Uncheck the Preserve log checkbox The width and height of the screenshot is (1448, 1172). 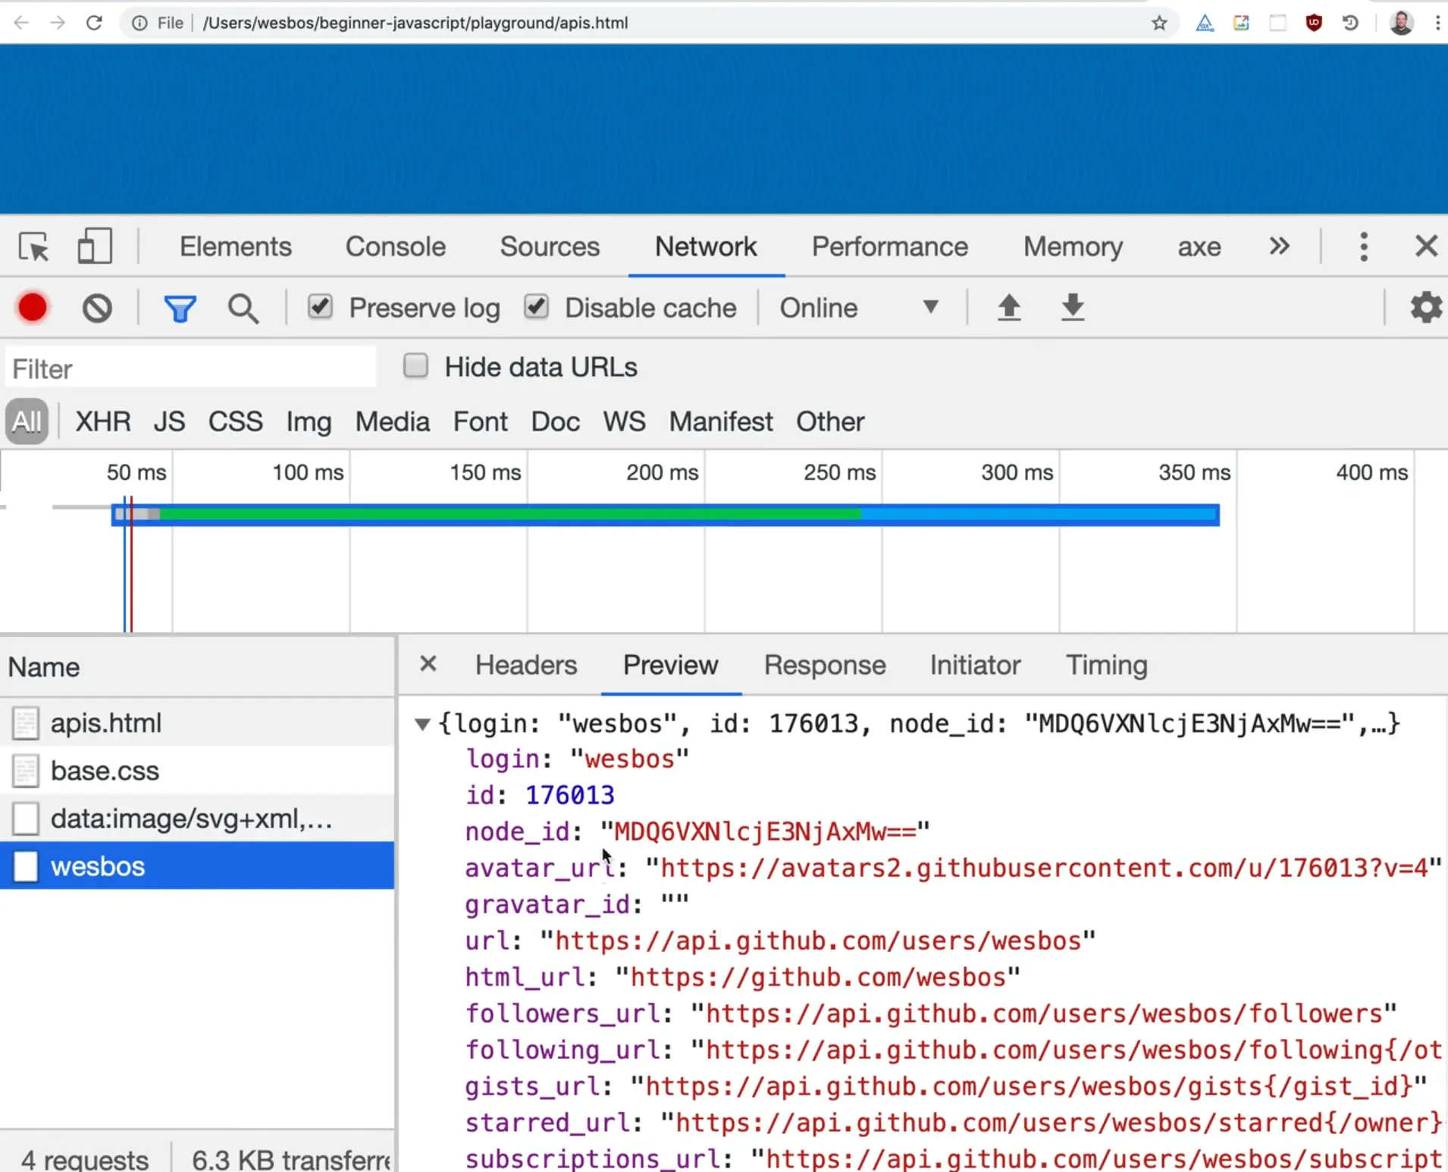[320, 307]
